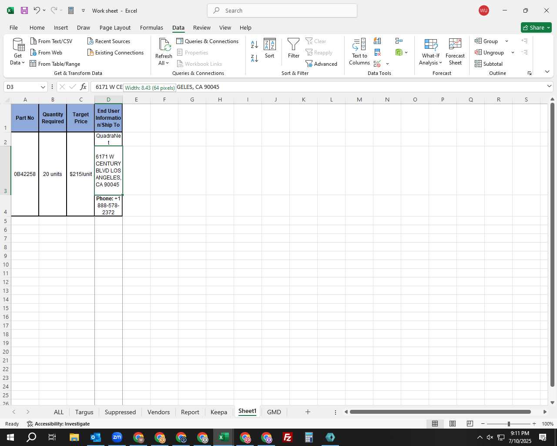This screenshot has width=557, height=446.
Task: Open the Manage Data Model dropdown
Action: click(406, 53)
